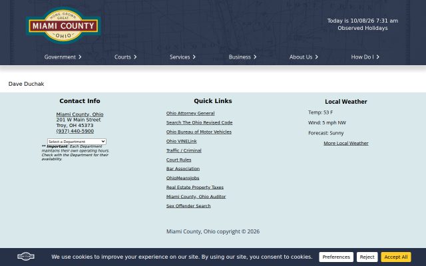Viewport: 426px width, 266px height.
Task: Open the About Us menu
Action: click(300, 57)
